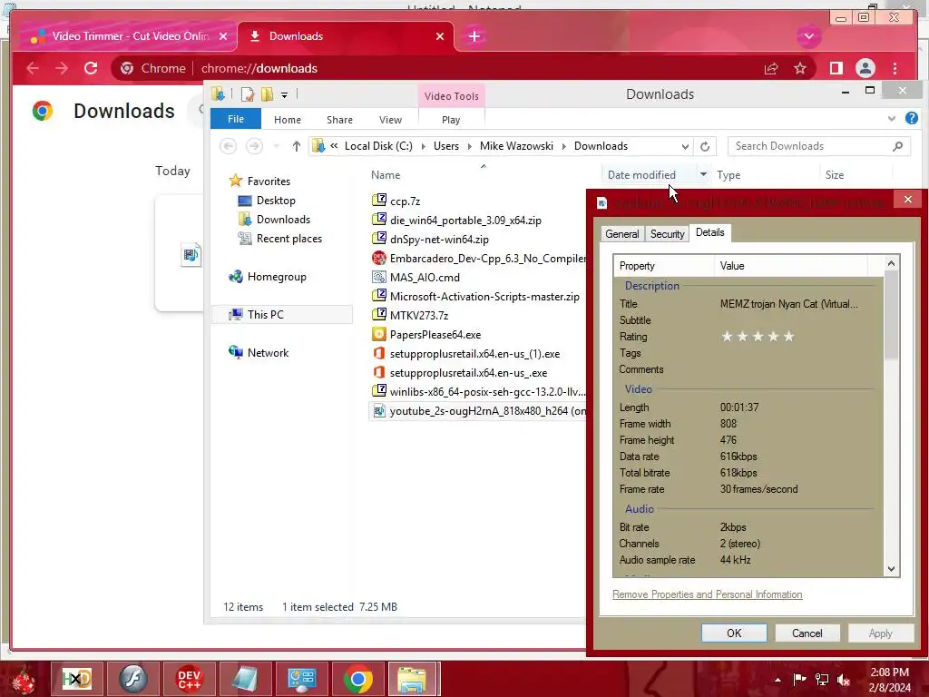Expand the Mike Wazowski breadcrumb arrow
929x697 pixels.
click(563, 146)
